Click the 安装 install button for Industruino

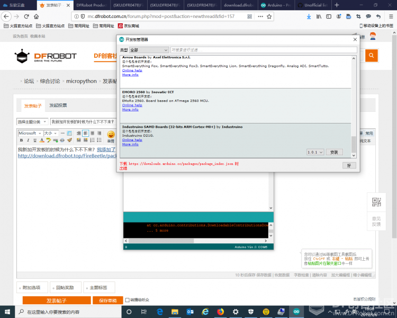[x=334, y=152]
